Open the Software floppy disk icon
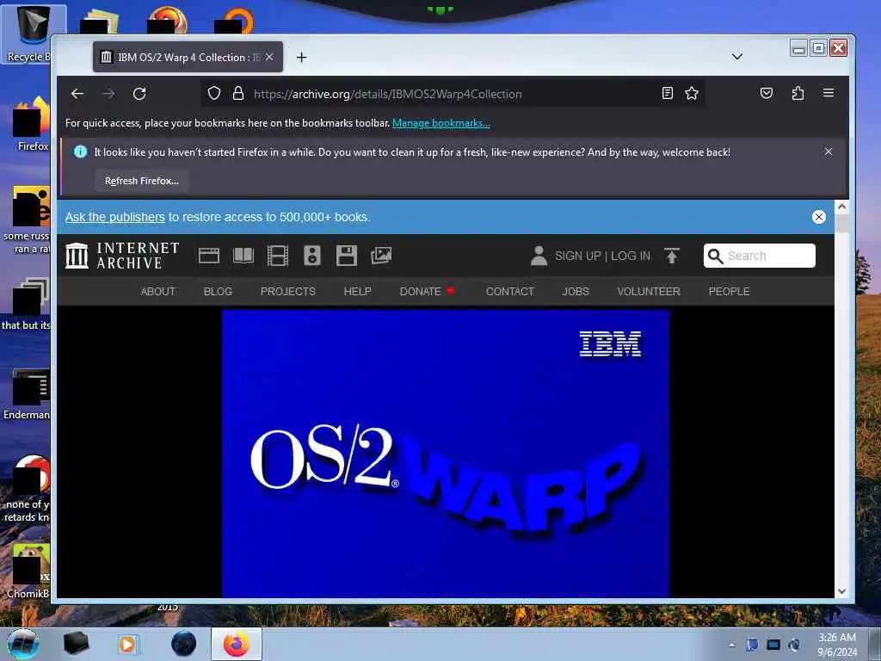Screen dimensions: 881x661 pos(347,256)
